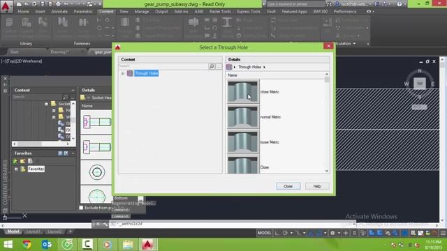Screen dimensions: 447x251
Task: Open the polar tracking dropdown arrow on status bar
Action: [x=291, y=233]
